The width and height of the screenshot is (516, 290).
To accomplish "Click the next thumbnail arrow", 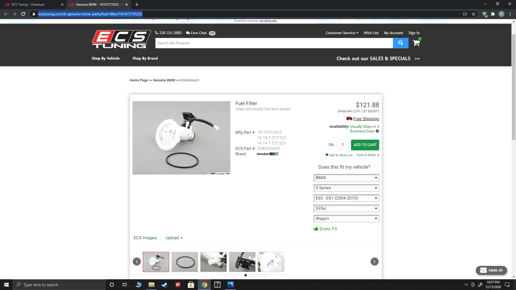I will pos(375,261).
